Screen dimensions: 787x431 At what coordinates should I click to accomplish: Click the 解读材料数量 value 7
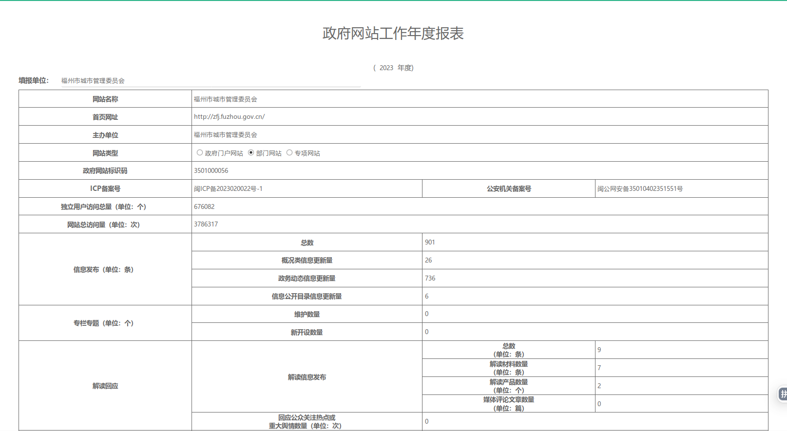pos(599,368)
